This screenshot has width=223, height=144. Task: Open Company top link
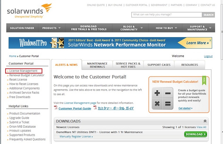point(191,5)
